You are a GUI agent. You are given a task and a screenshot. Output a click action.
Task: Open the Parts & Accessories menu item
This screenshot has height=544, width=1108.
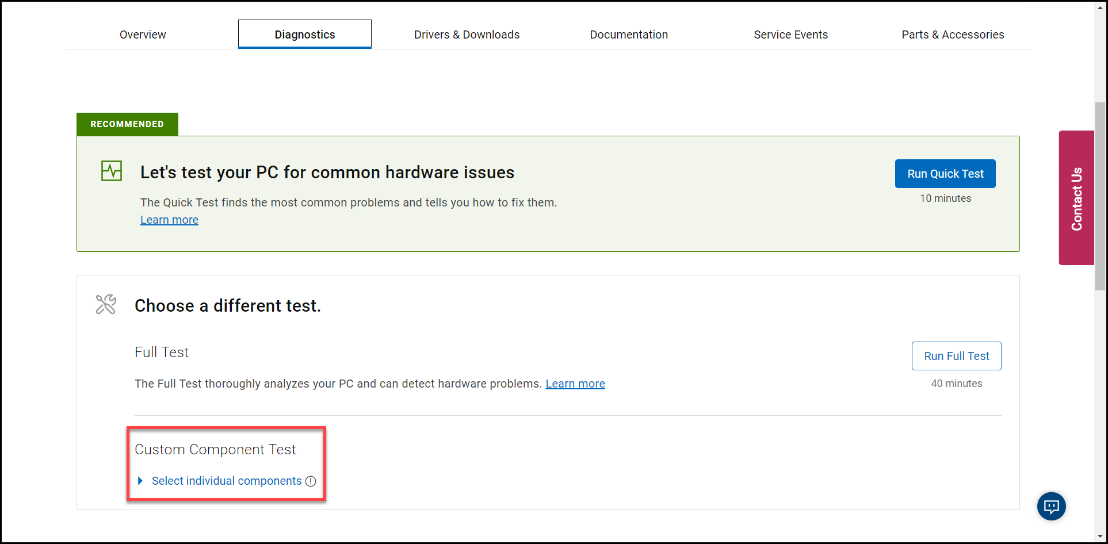pos(953,35)
